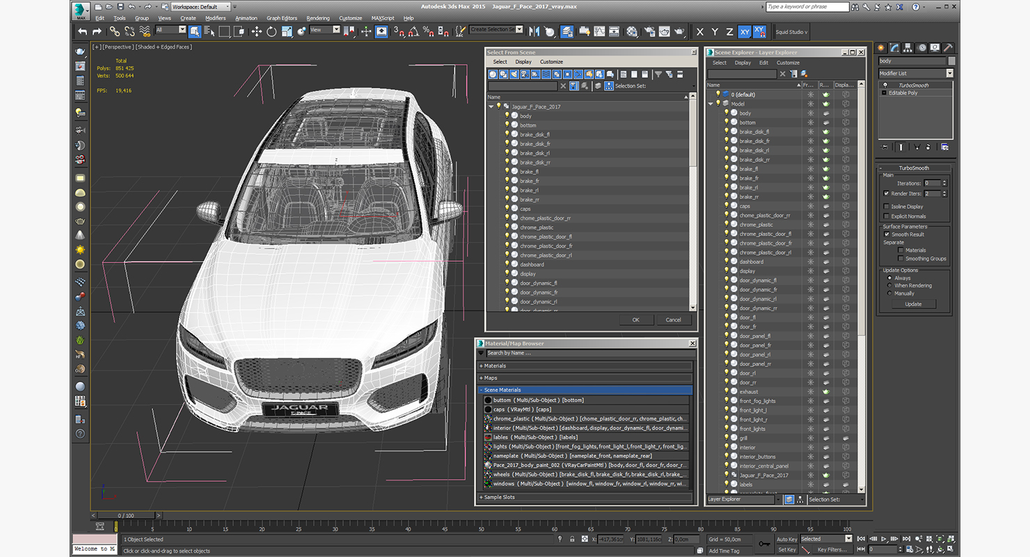Select the When Rendering radio option

tap(889, 285)
